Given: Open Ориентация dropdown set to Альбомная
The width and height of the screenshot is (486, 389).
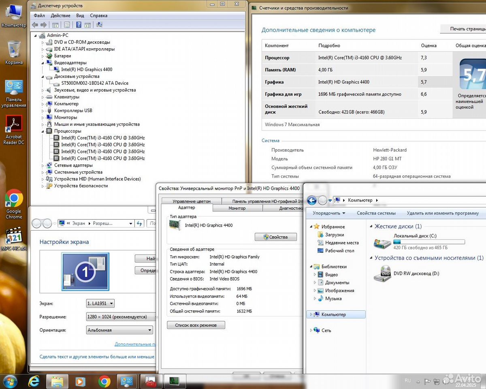Looking at the screenshot, I should coord(119,330).
